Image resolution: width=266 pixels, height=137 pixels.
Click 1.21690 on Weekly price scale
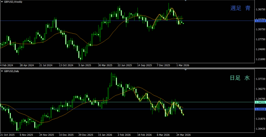point(260,60)
